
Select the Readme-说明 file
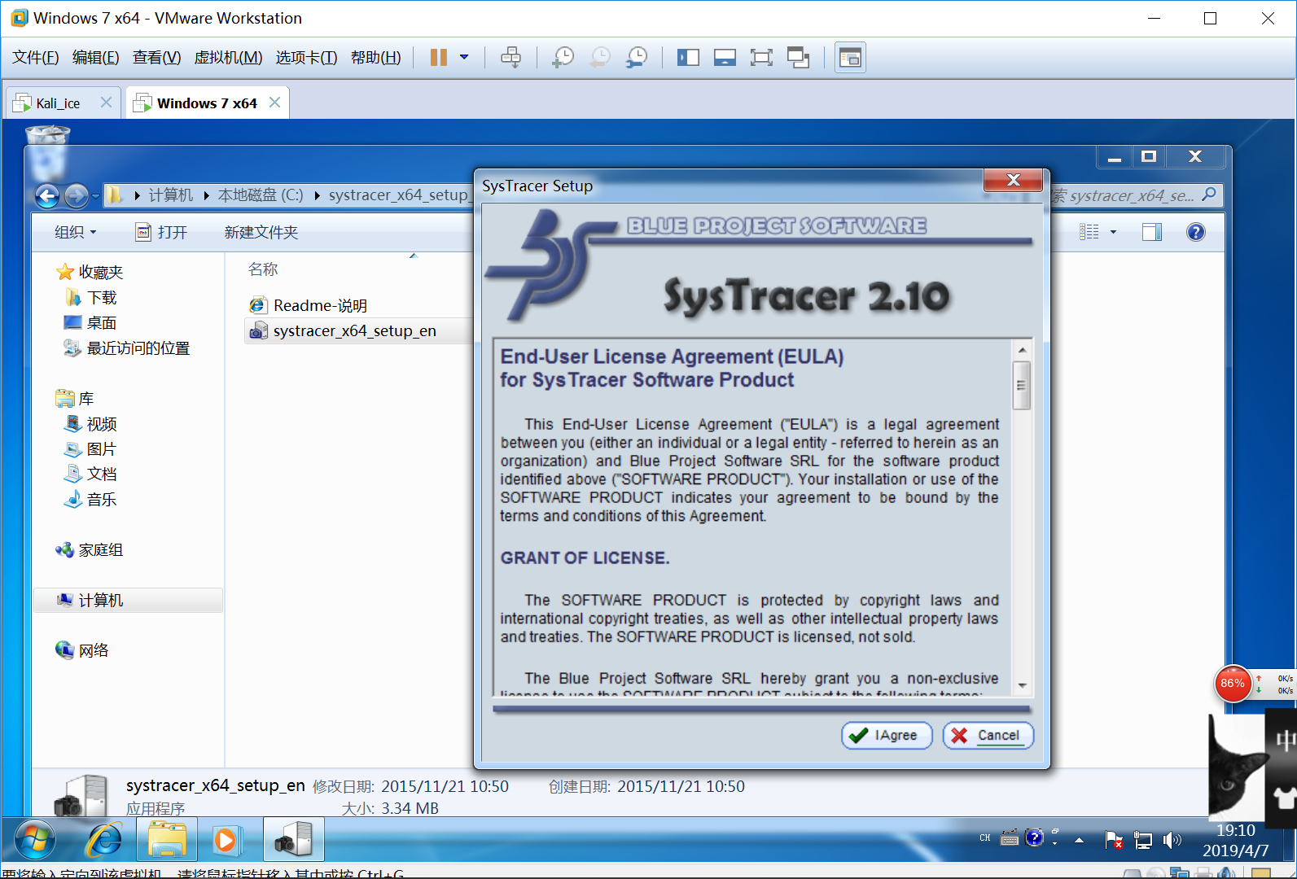click(x=308, y=305)
